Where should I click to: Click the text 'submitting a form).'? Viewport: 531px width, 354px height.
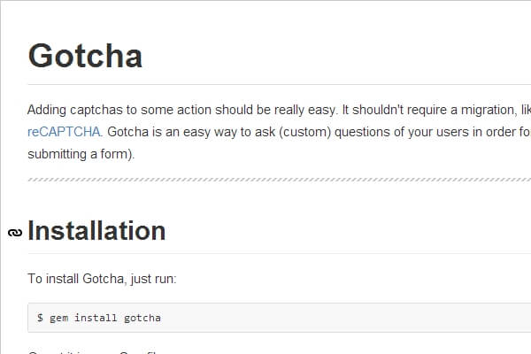coord(81,154)
